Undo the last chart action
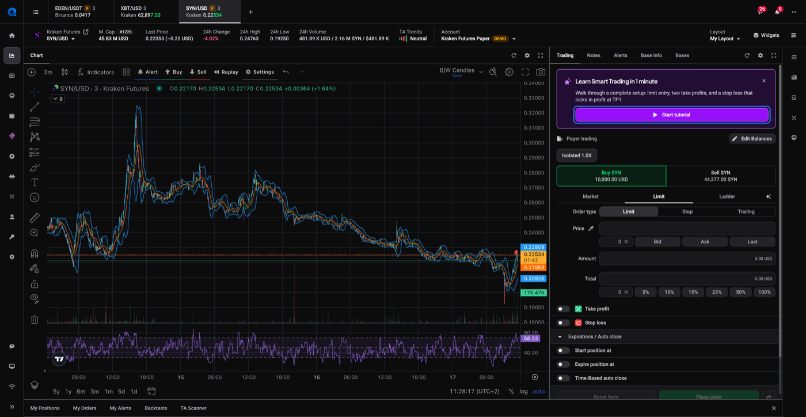The image size is (806, 417). tap(286, 72)
